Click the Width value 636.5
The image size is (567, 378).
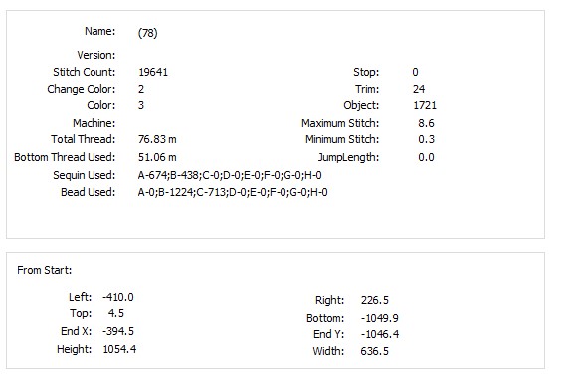[375, 351]
